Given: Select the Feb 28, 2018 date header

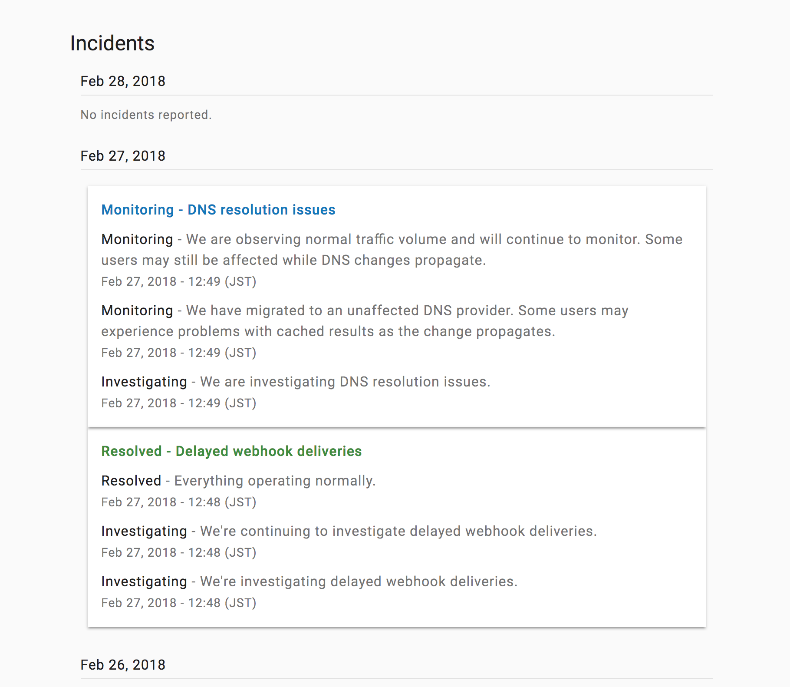Looking at the screenshot, I should [123, 81].
